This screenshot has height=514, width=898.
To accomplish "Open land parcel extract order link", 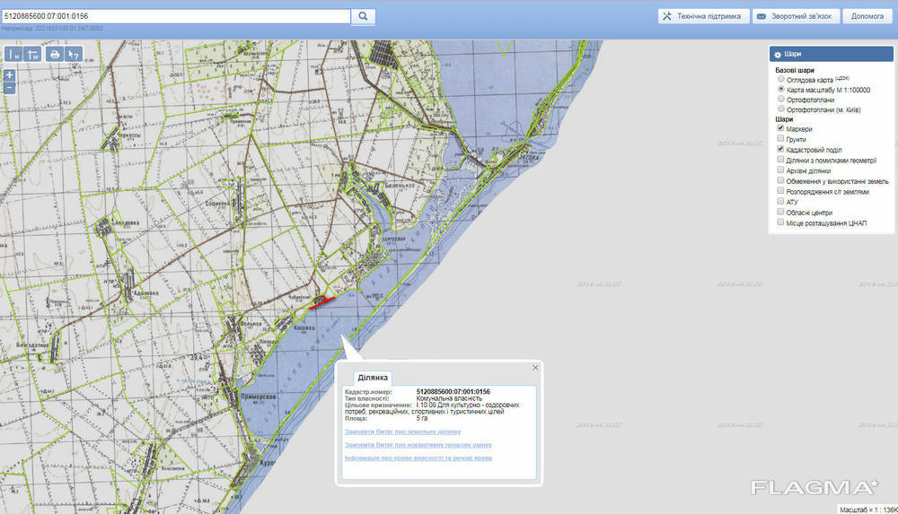I will point(409,431).
